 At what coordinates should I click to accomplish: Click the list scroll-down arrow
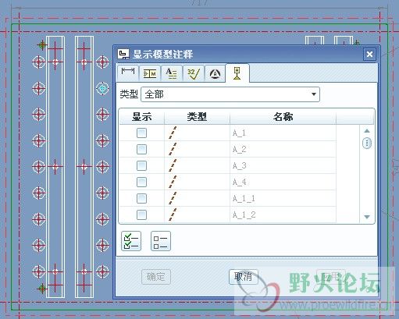coord(367,217)
